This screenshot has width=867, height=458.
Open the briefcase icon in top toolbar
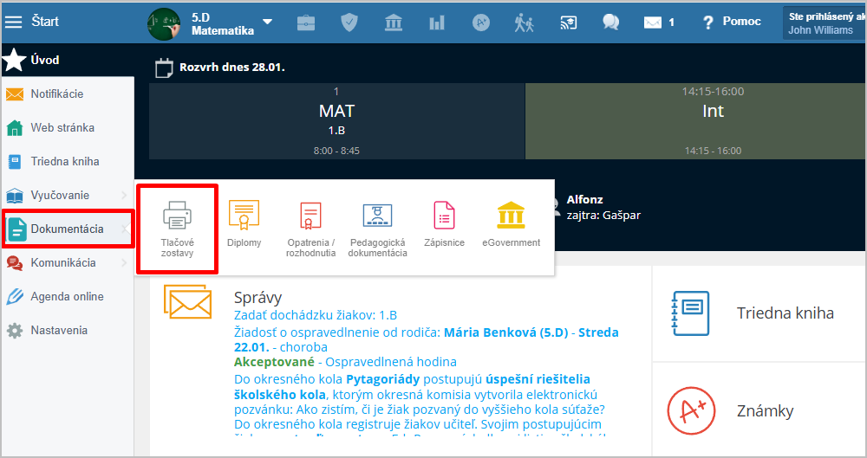tap(306, 23)
